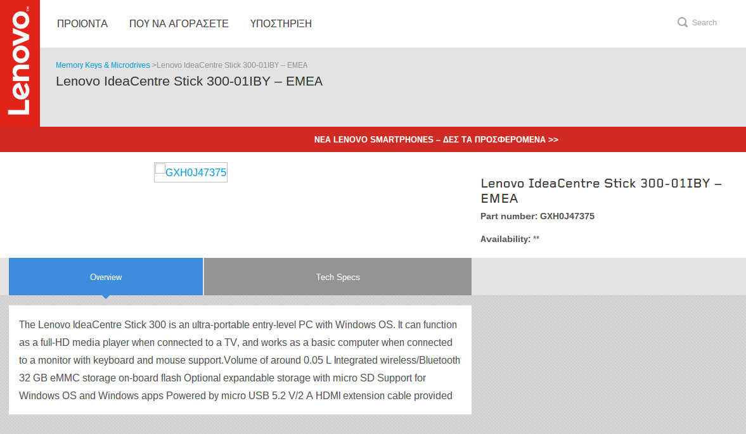This screenshot has height=434, width=746.
Task: Select the Overview tab
Action: 106,277
